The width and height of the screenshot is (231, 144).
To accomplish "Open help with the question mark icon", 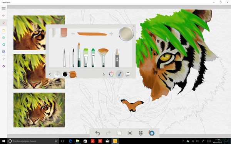I will tap(3, 59).
